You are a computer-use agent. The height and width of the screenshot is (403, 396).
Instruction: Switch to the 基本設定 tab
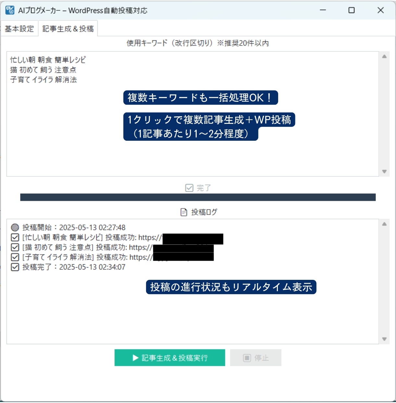[19, 29]
